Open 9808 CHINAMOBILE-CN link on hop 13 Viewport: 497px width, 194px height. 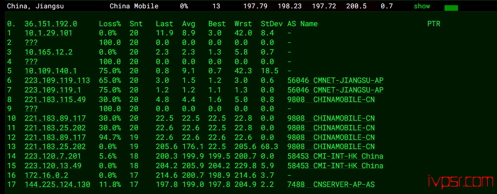tap(331, 147)
